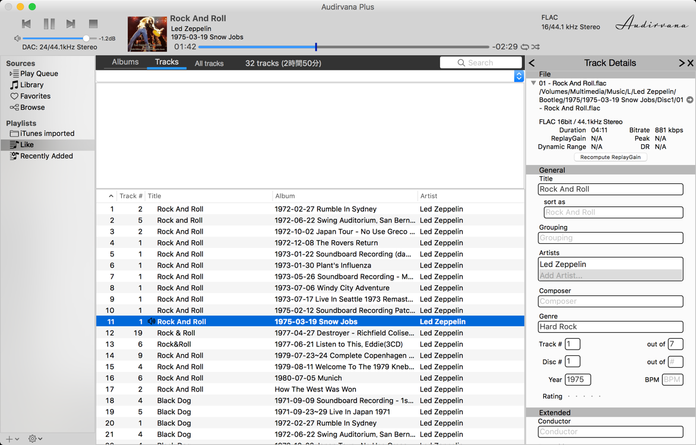The image size is (696, 445).
Task: Click the Composer input field
Action: (x=610, y=301)
